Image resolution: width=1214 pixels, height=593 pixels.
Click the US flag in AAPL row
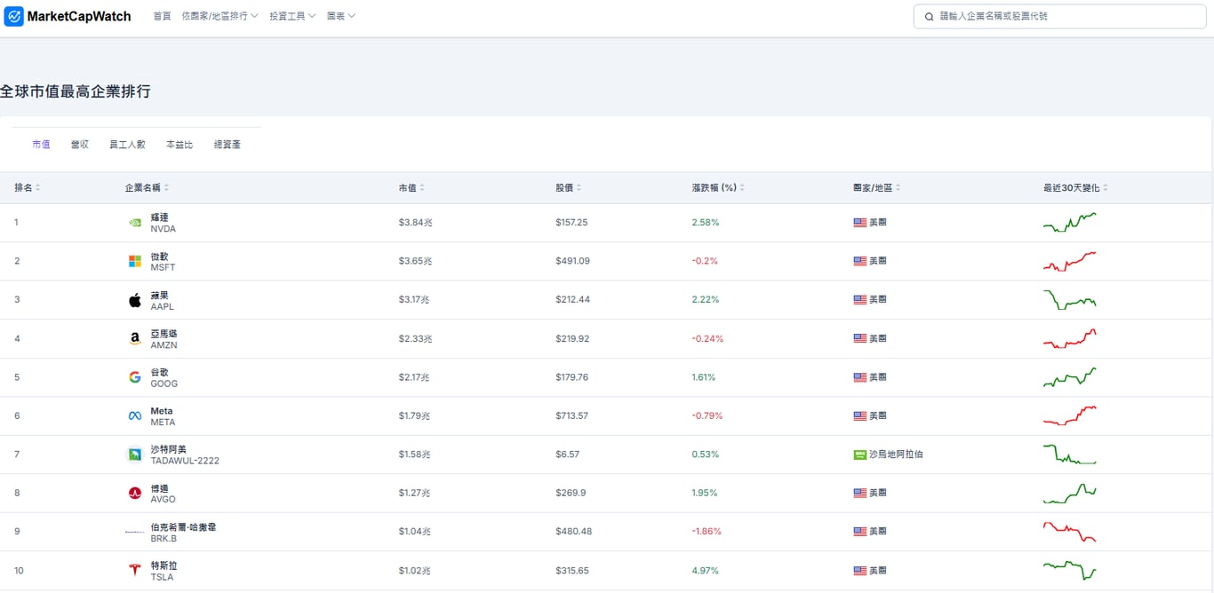[x=859, y=300]
